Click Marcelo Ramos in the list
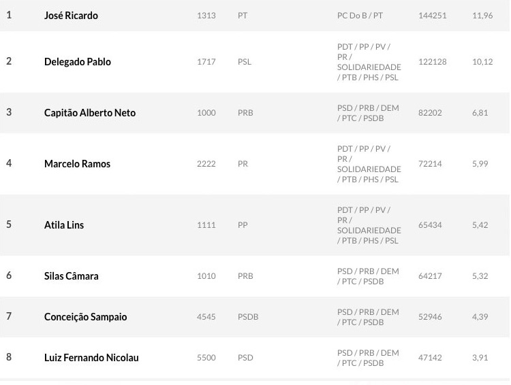 click(77, 164)
